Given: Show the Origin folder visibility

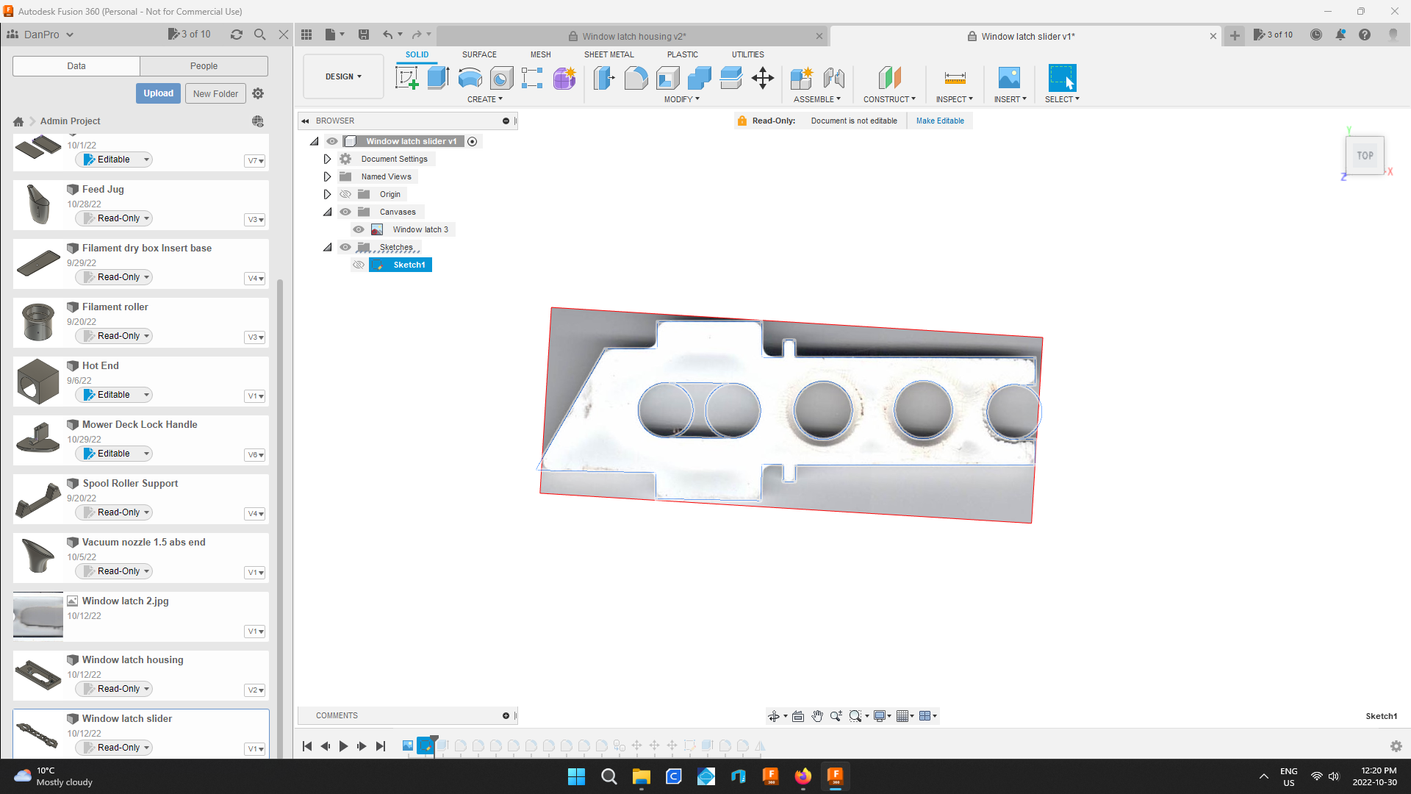Looking at the screenshot, I should 345,193.
